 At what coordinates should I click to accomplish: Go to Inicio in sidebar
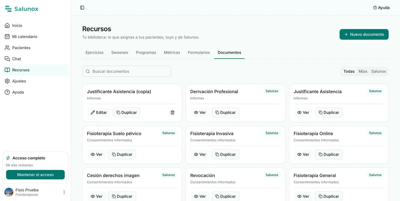(35, 25)
